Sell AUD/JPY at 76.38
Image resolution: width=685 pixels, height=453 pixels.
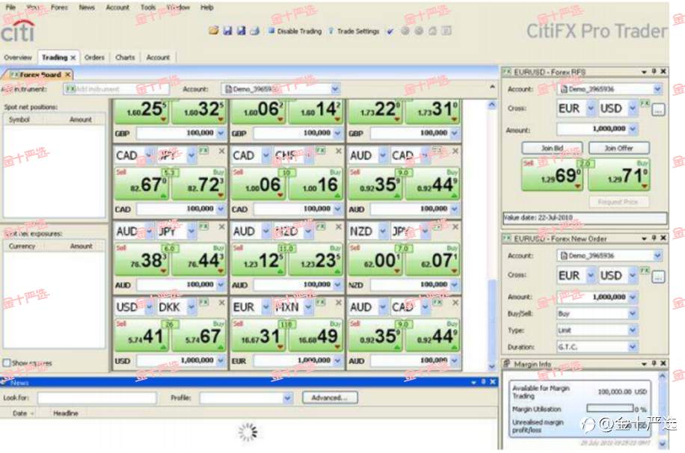(141, 260)
